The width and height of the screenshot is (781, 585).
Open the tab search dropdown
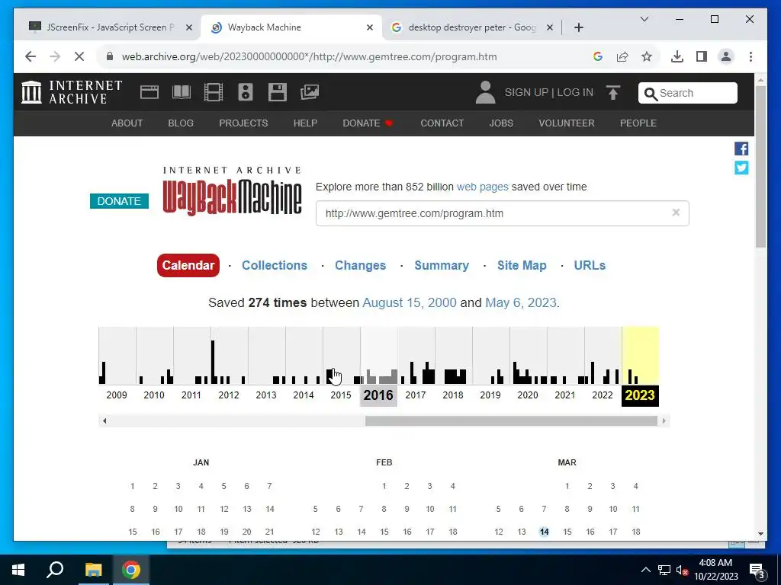pos(644,19)
